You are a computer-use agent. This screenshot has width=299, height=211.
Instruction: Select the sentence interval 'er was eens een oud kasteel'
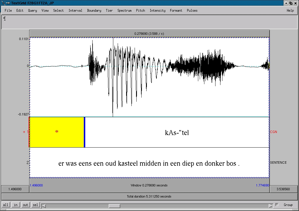[x=149, y=162]
